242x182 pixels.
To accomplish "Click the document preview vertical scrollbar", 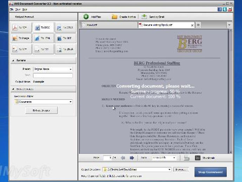I will [x=230, y=91].
